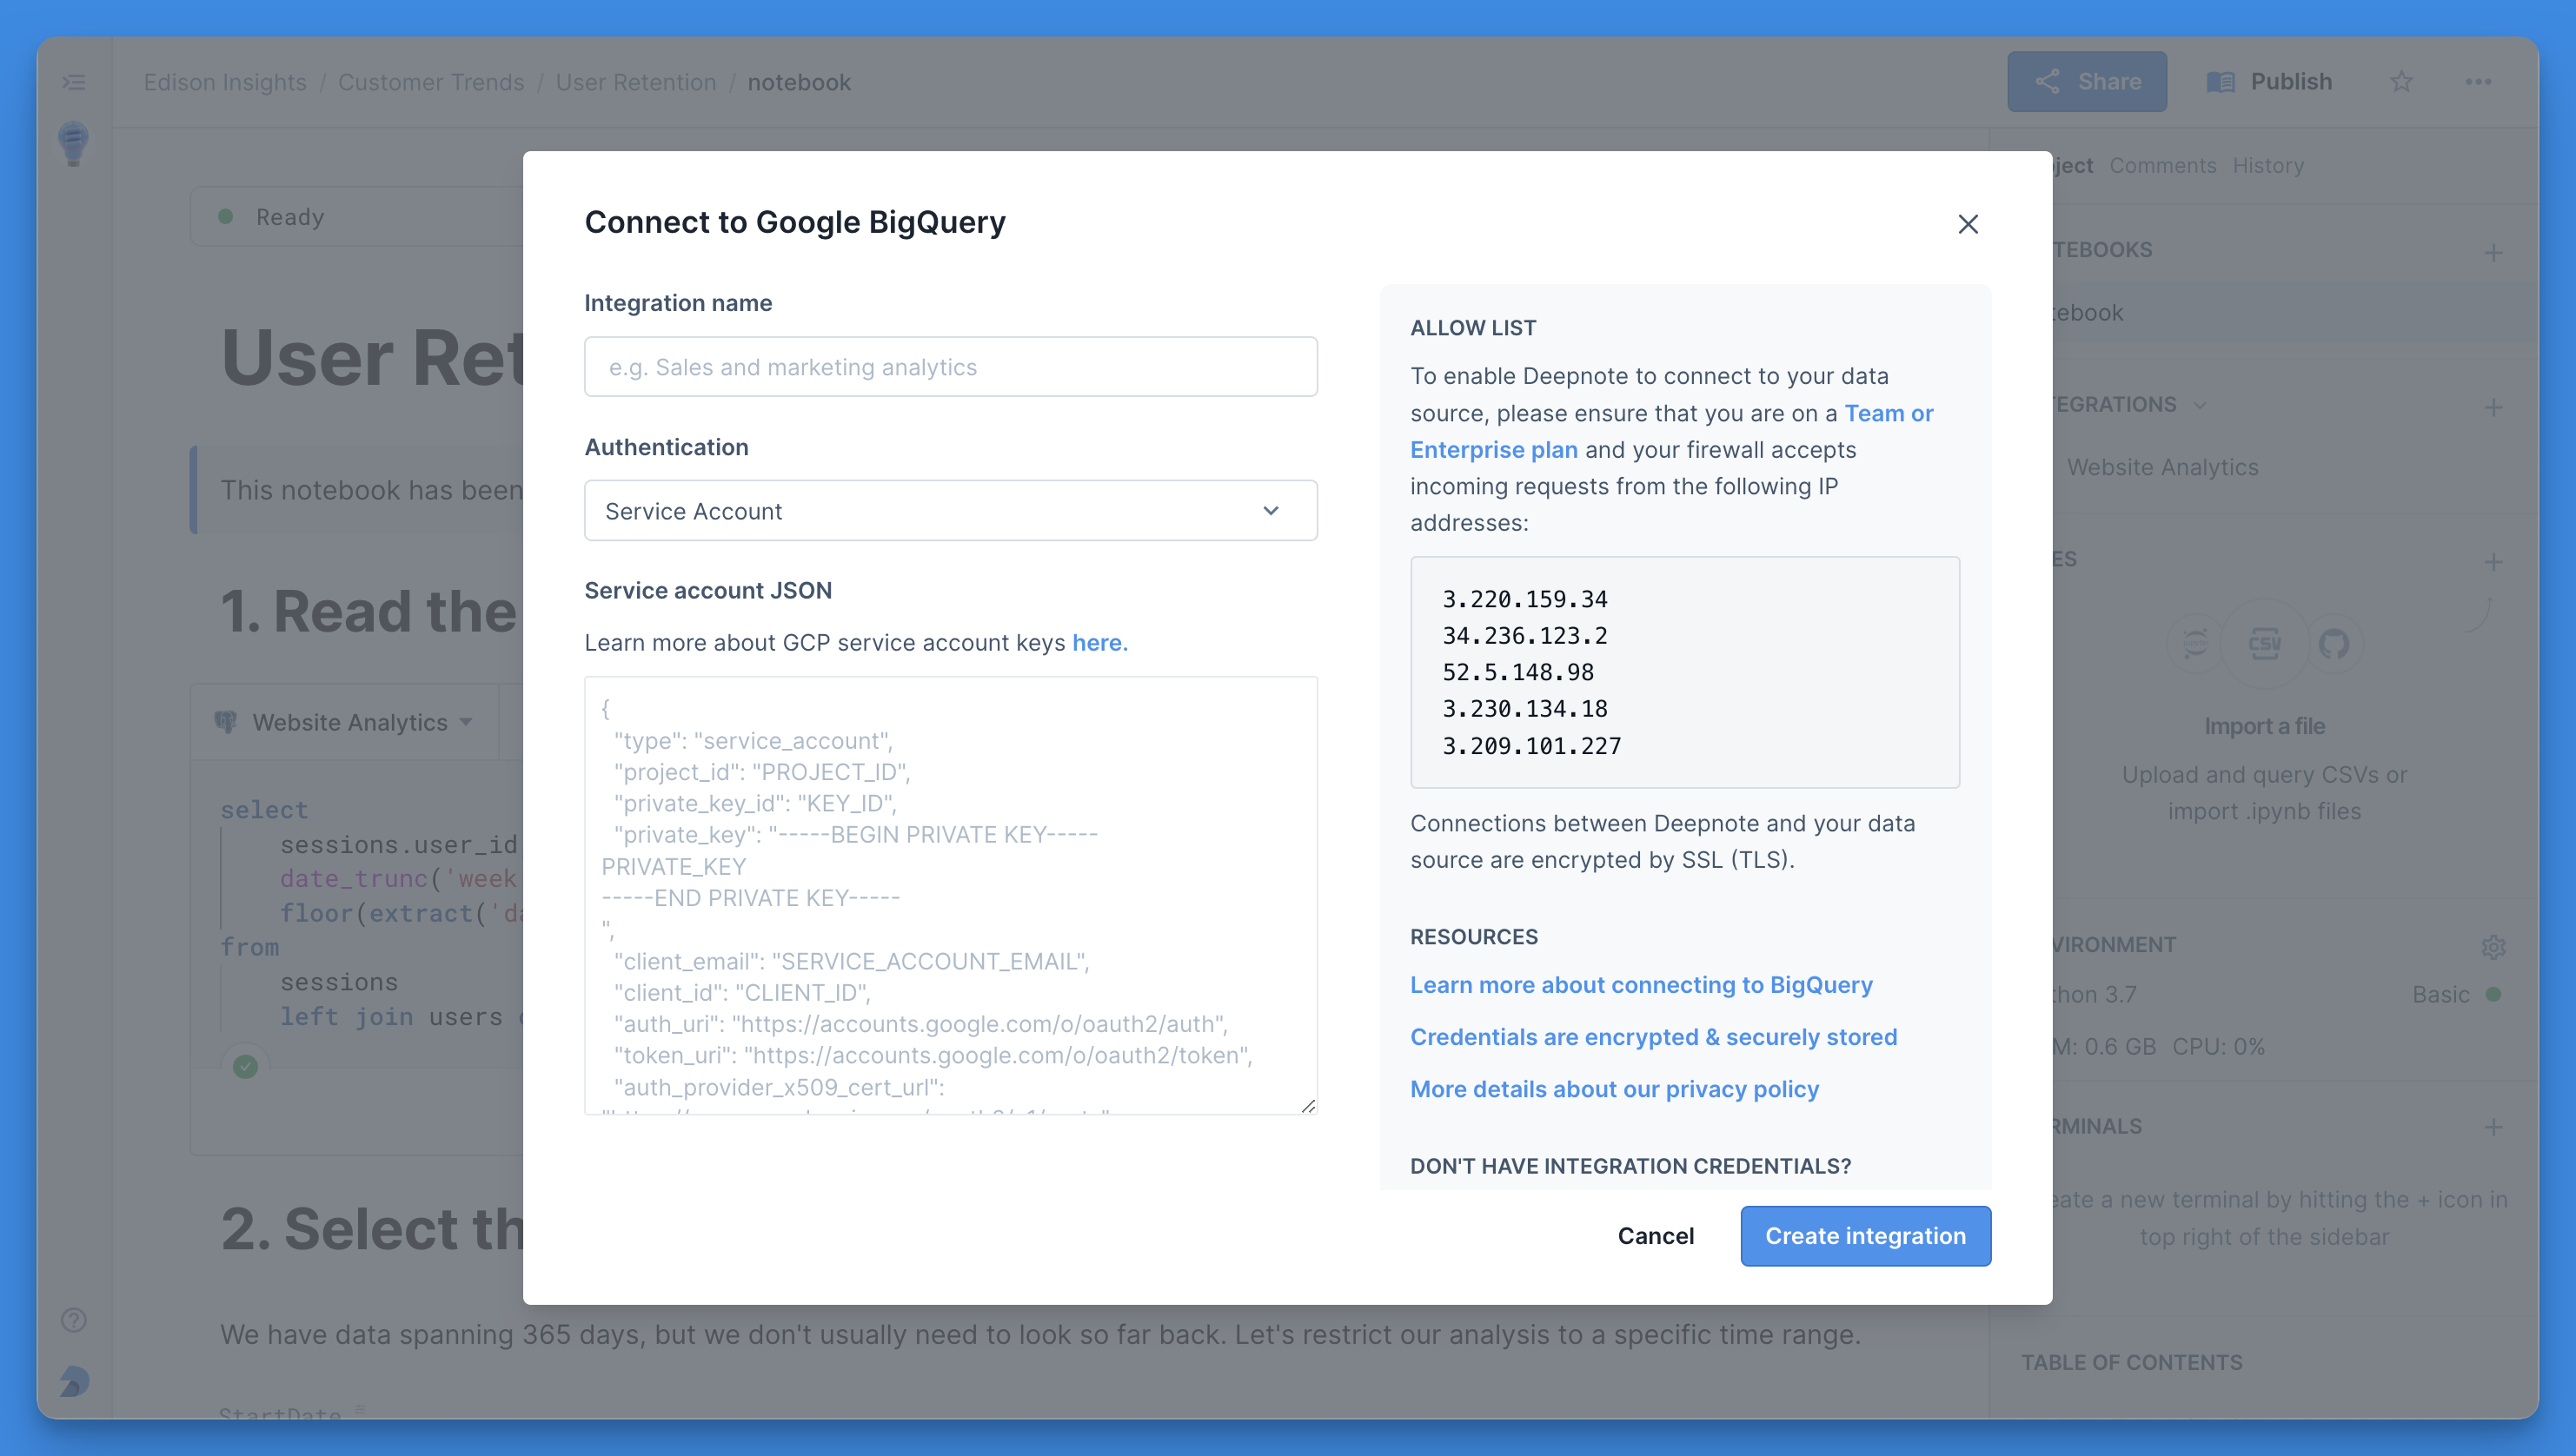Close the Connect to Google BigQuery dialog
Screen dimensions: 2576x1456
[1967, 224]
